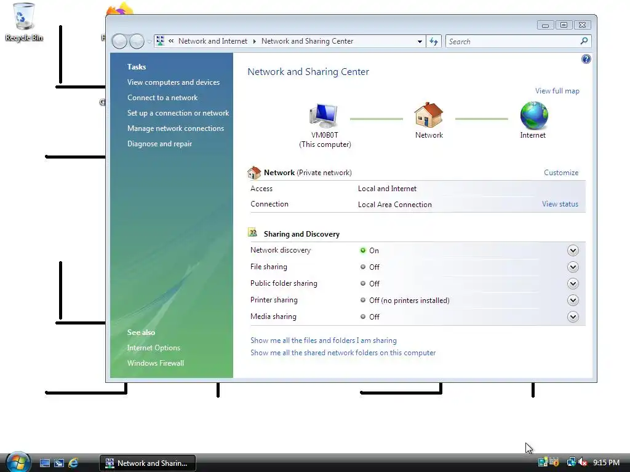
Task: Show all files and folders I am sharing
Action: tap(324, 340)
